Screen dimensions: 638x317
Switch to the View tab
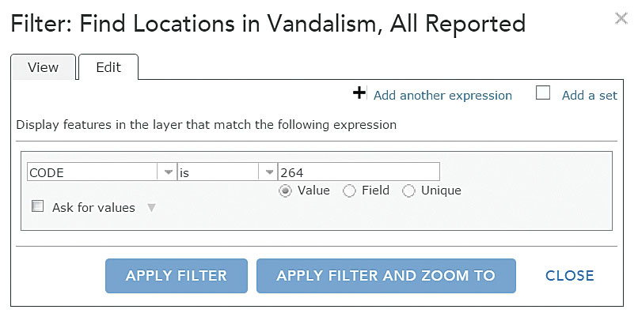[x=43, y=67]
